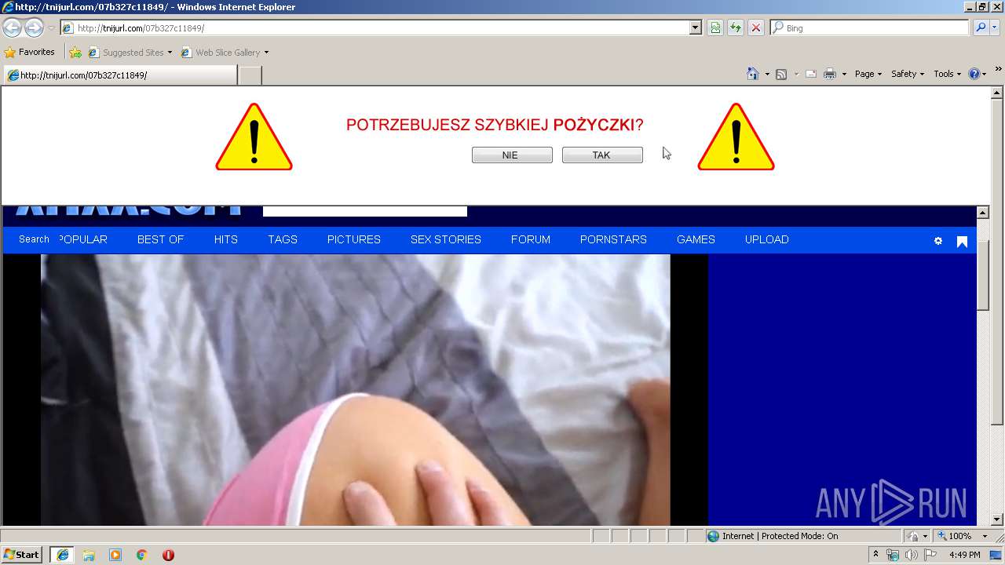Viewport: 1005px width, 565px height.
Task: Open the Page menu
Action: [868, 74]
